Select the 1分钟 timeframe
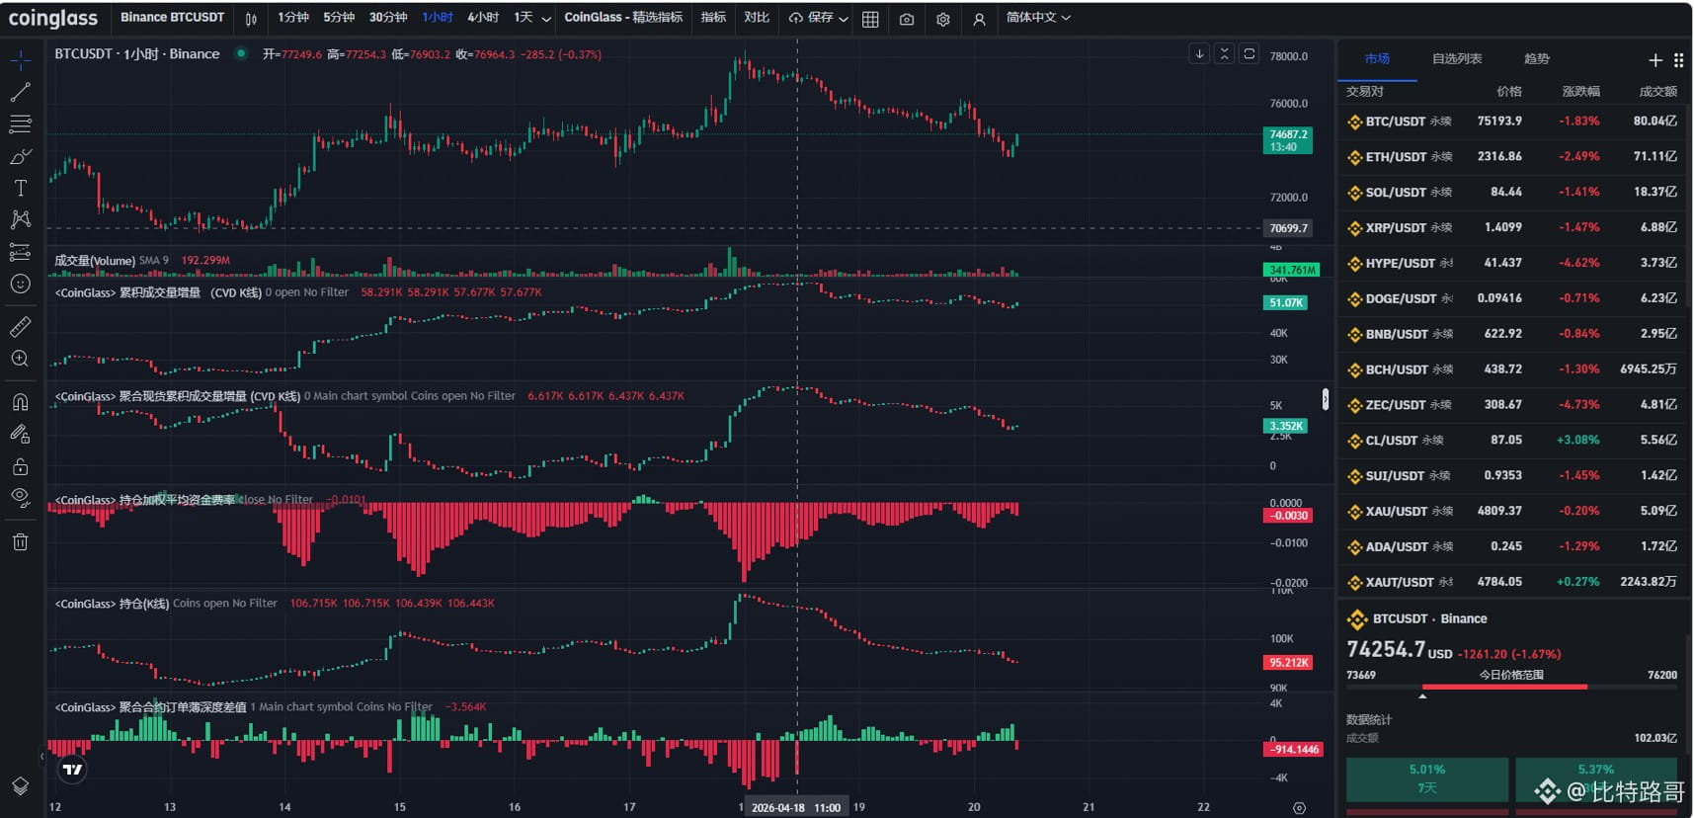 point(292,18)
